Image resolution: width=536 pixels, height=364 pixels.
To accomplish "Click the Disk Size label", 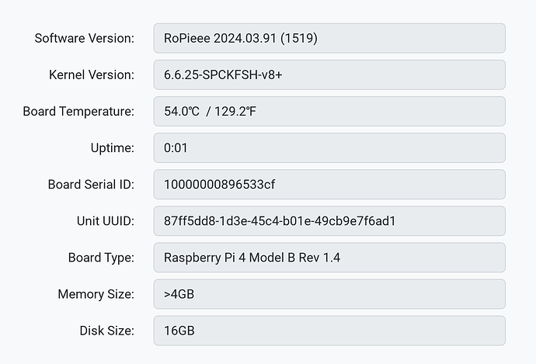I will [x=107, y=331].
